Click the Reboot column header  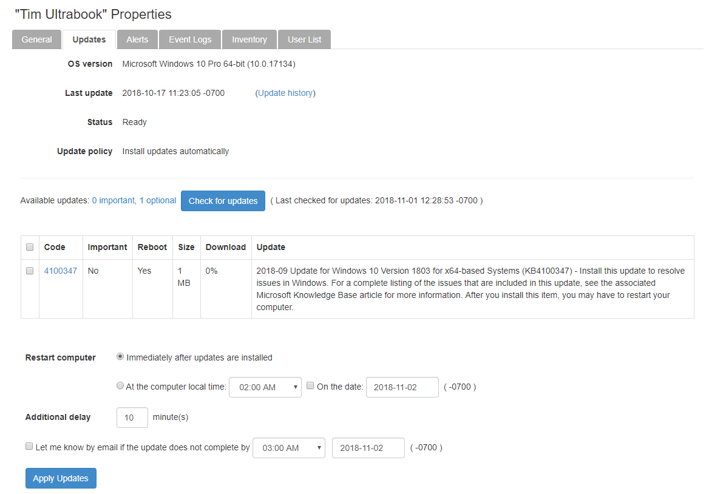click(152, 247)
